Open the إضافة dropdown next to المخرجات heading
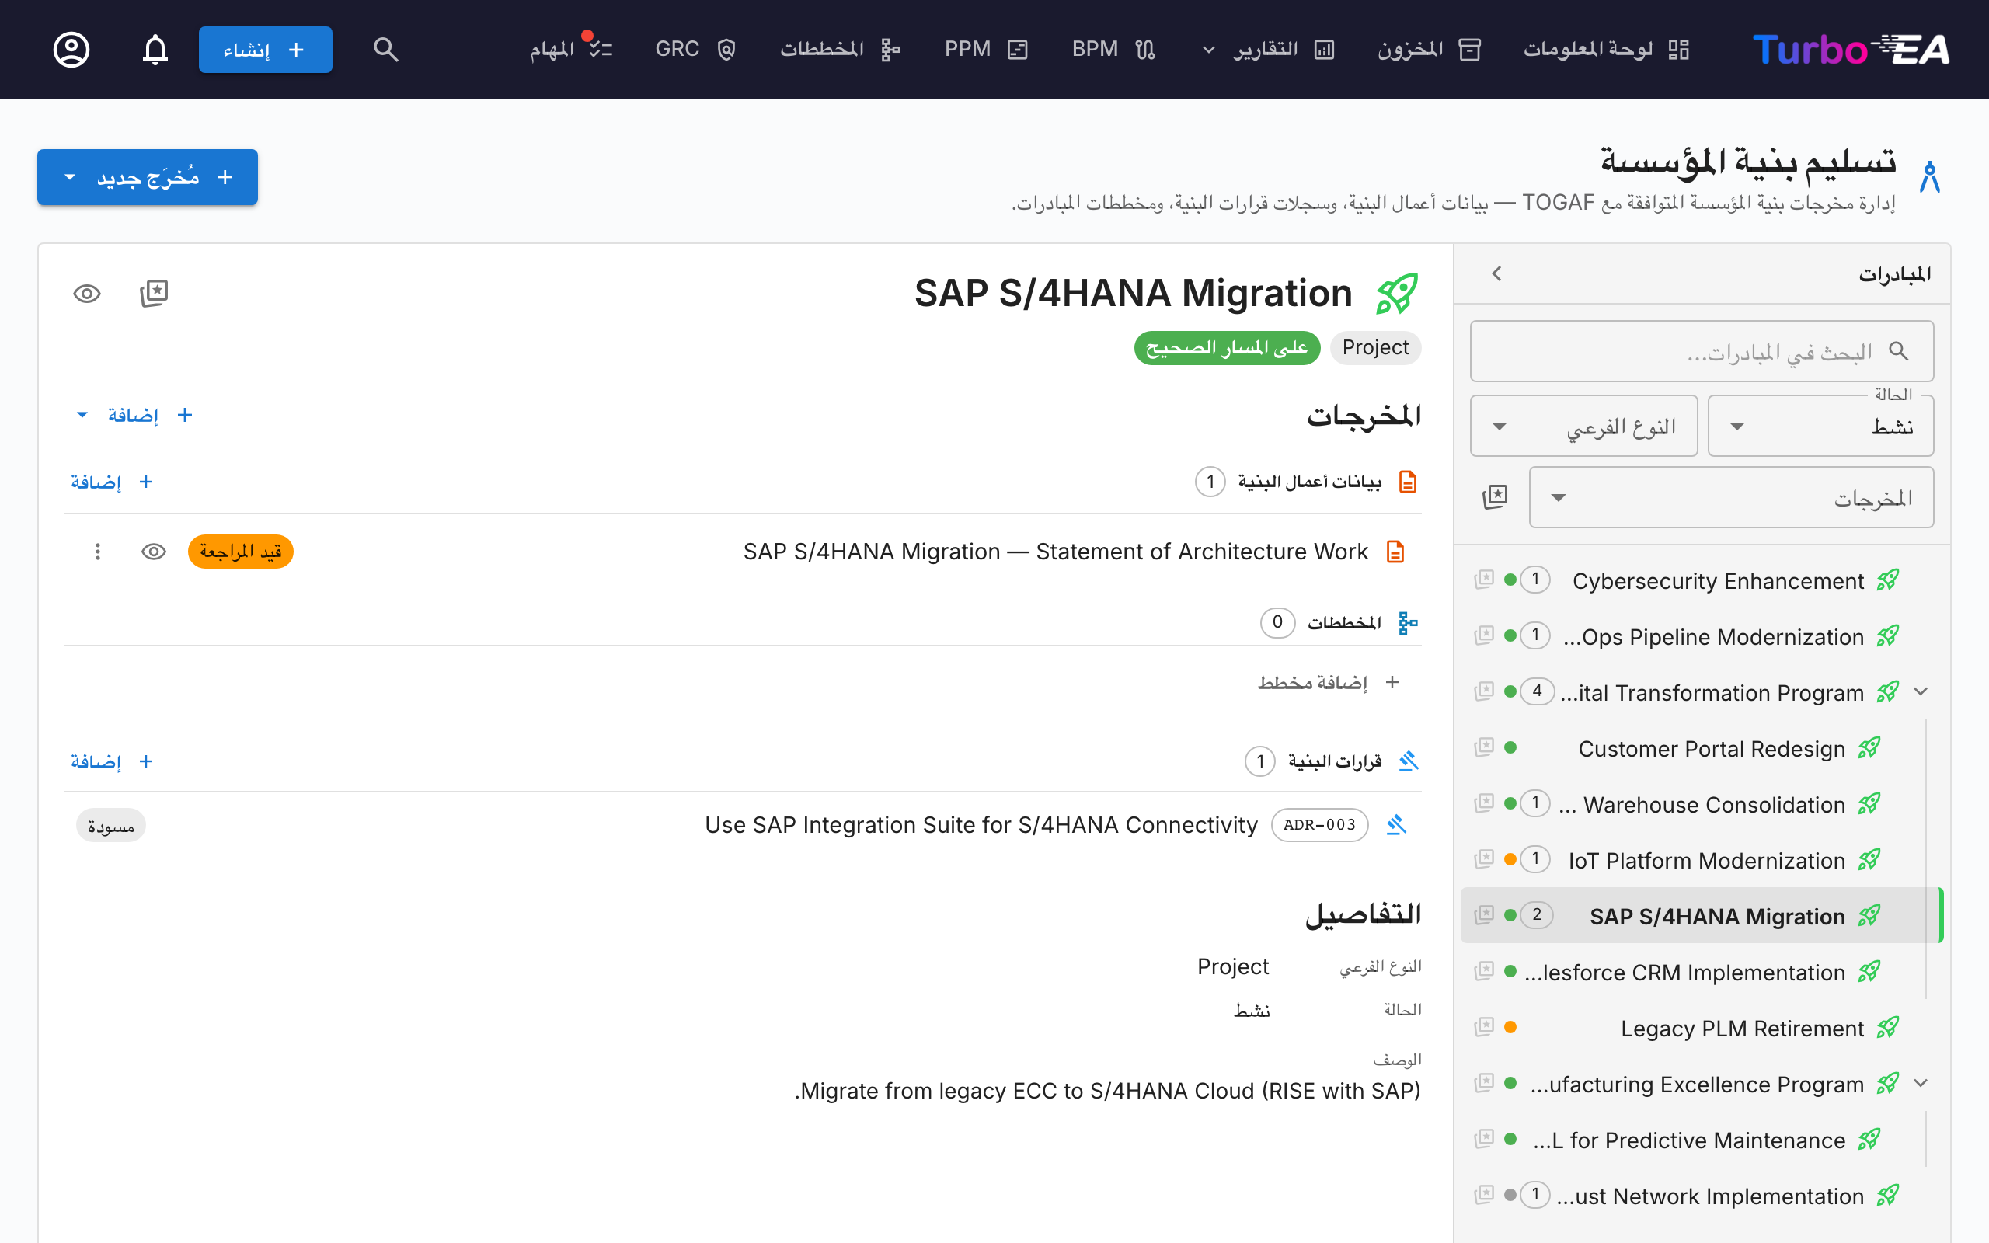This screenshot has height=1243, width=1989. pyautogui.click(x=134, y=415)
